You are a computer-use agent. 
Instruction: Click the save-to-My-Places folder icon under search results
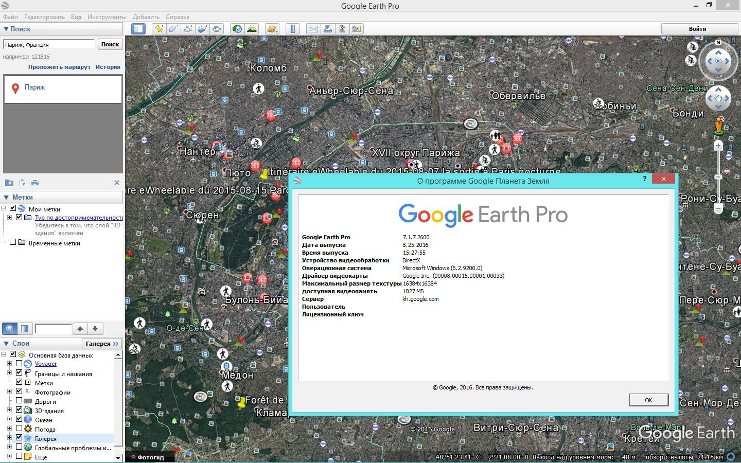[x=9, y=183]
